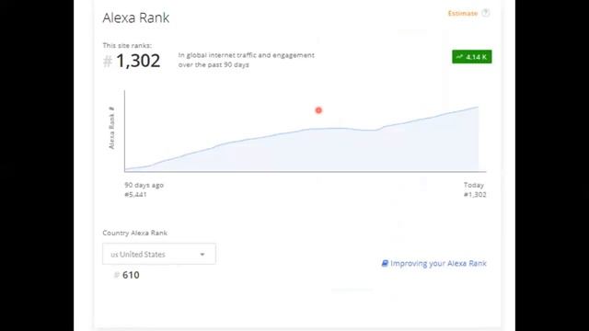Screen dimensions: 589x331
Task: Click the 'Country Alexa Rank' label
Action: pyautogui.click(x=135, y=233)
